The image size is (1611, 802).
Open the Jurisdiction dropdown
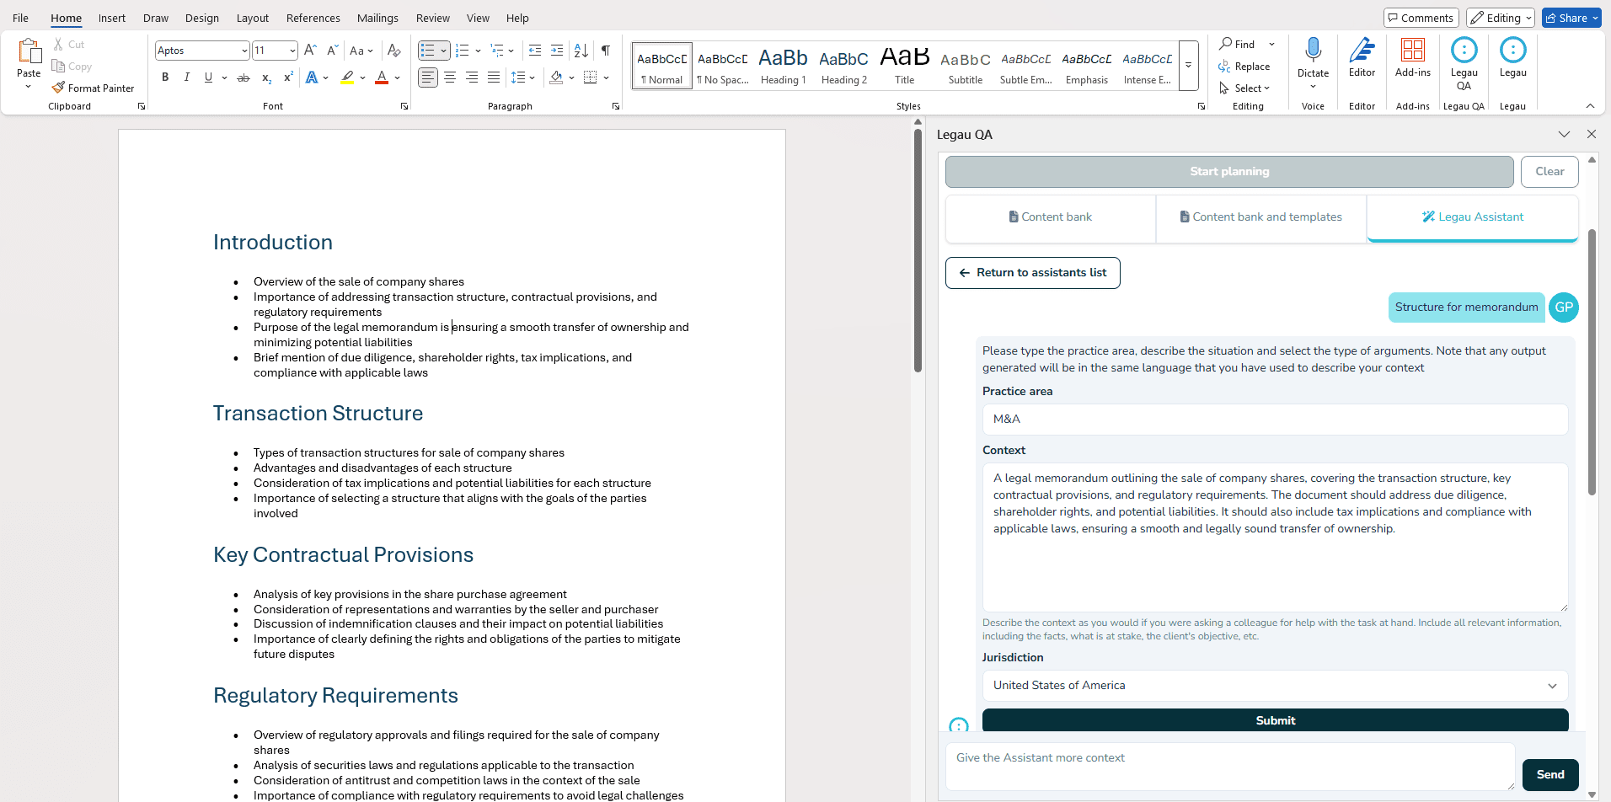[x=1274, y=686]
